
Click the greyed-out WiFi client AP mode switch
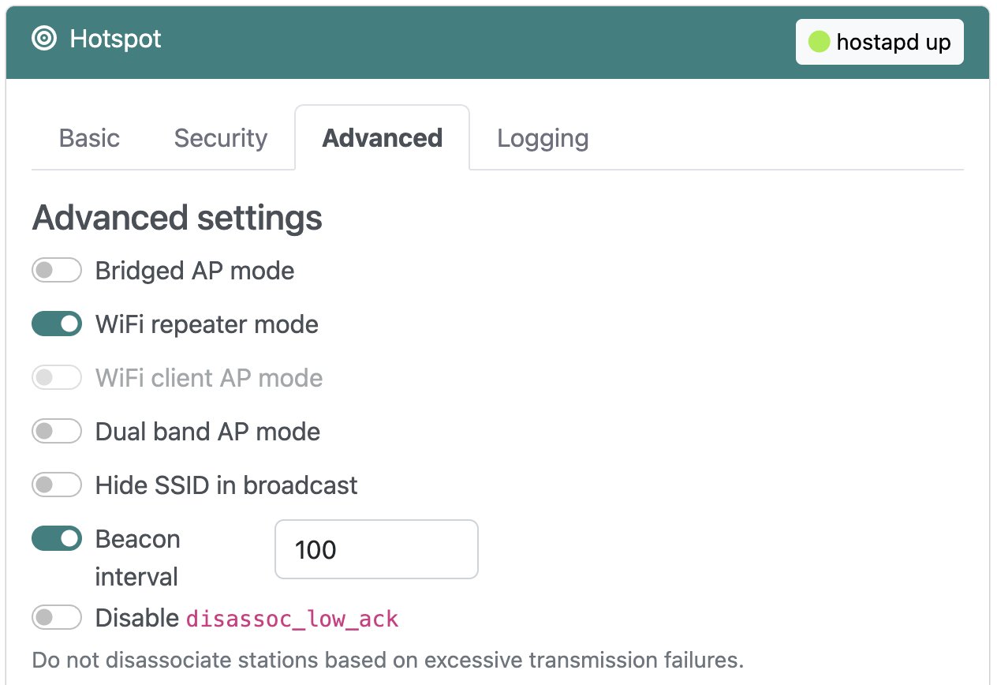pyautogui.click(x=57, y=378)
